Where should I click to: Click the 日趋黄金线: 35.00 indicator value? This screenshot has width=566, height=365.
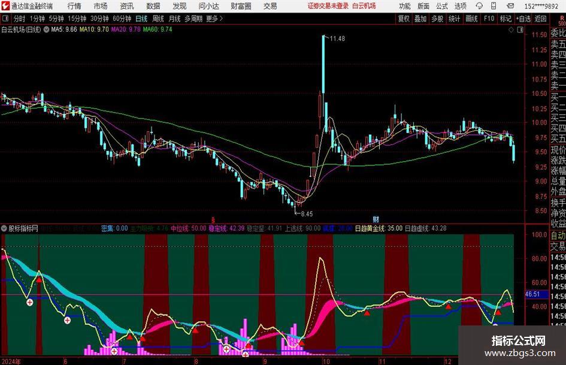click(379, 228)
